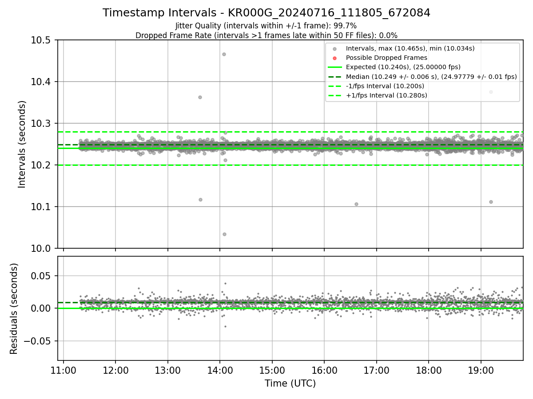This screenshot has height=399, width=533.
Task: Click the x-axis tick label 19:00
Action: coord(481,371)
